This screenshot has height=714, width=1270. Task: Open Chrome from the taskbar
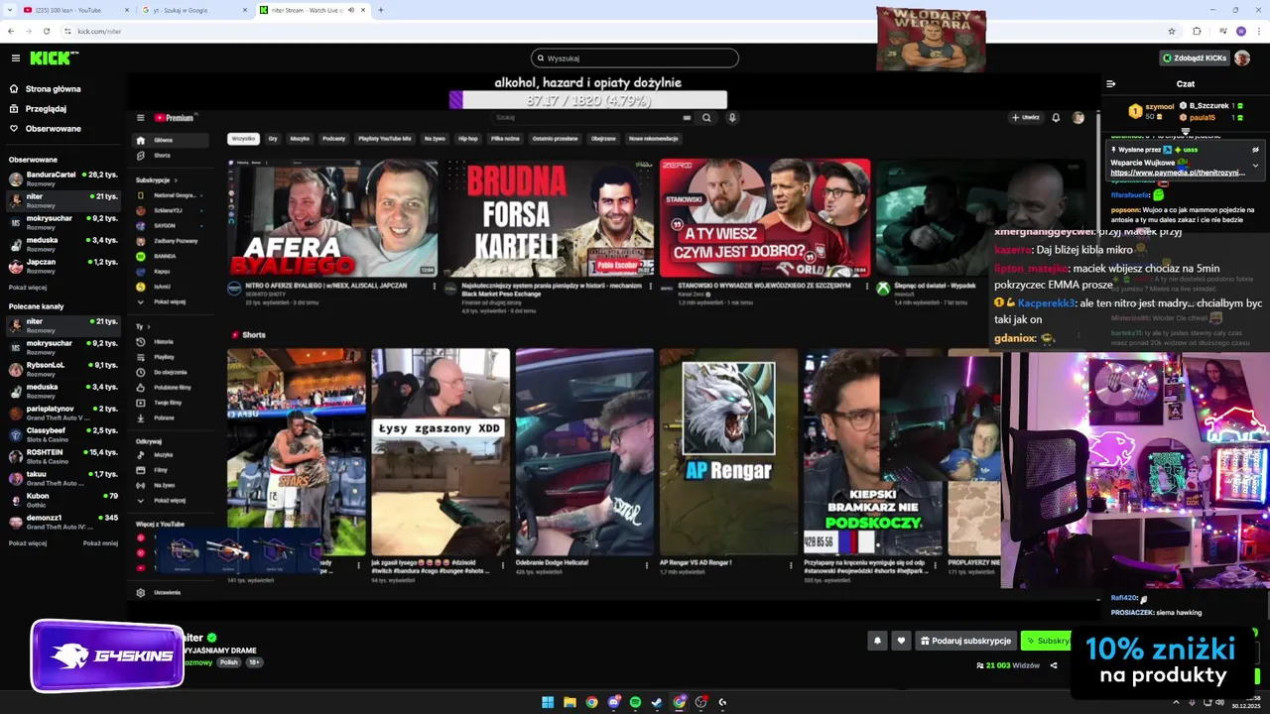591,702
